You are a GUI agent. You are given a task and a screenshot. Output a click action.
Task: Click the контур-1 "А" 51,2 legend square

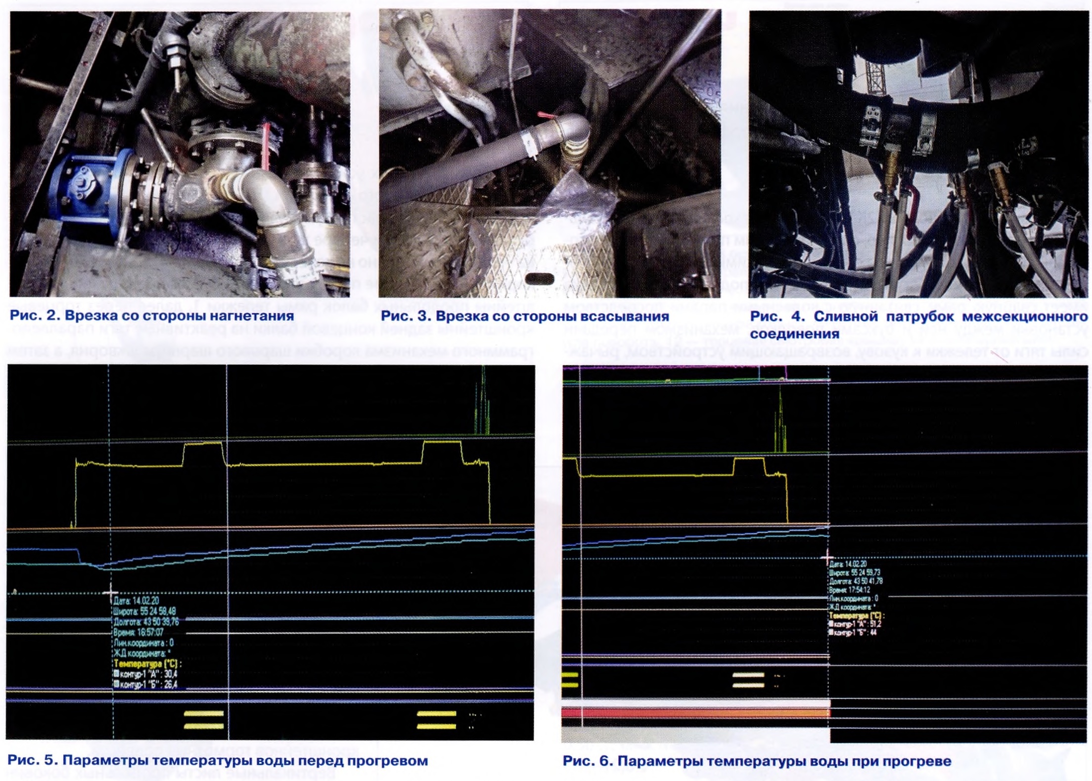(831, 624)
